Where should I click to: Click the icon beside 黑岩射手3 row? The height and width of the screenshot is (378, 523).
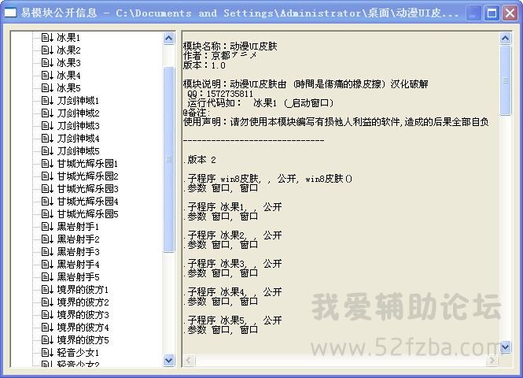(47, 252)
